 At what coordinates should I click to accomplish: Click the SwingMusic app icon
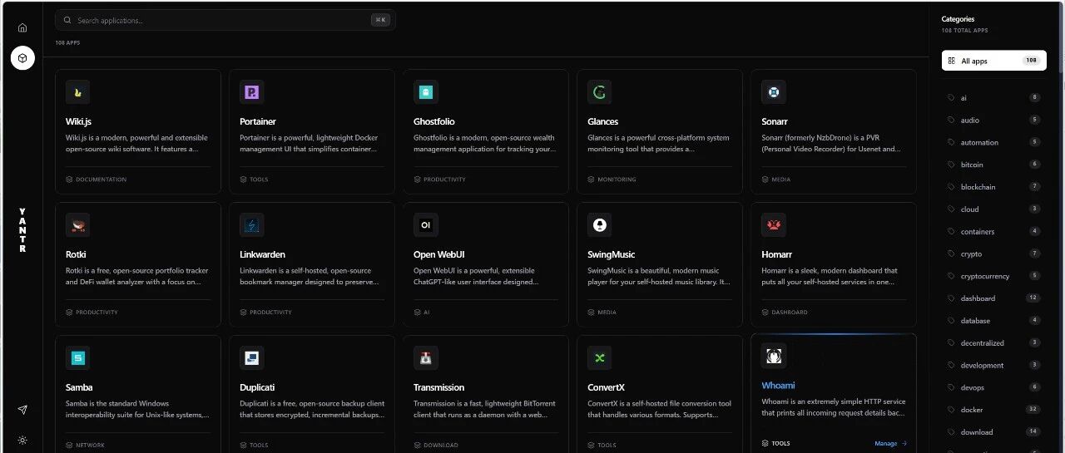pyautogui.click(x=599, y=224)
